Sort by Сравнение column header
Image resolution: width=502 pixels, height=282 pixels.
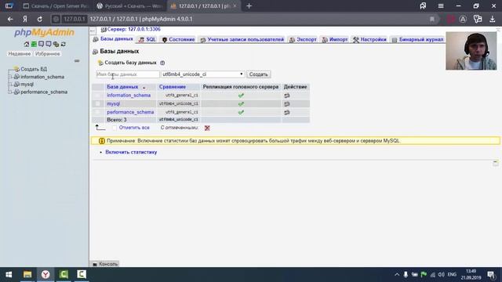click(x=173, y=87)
